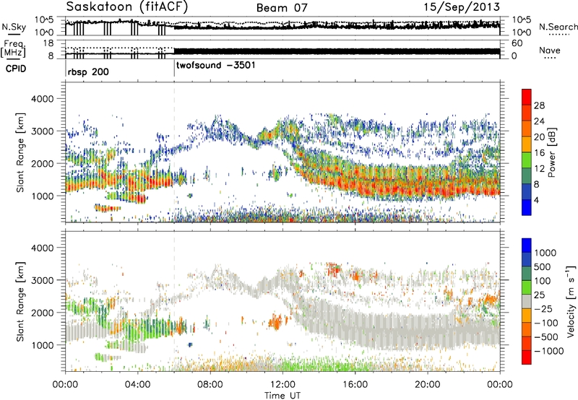Click the 'Saskatoon (fitACF)' title text
578x400 pixels.
pos(127,7)
